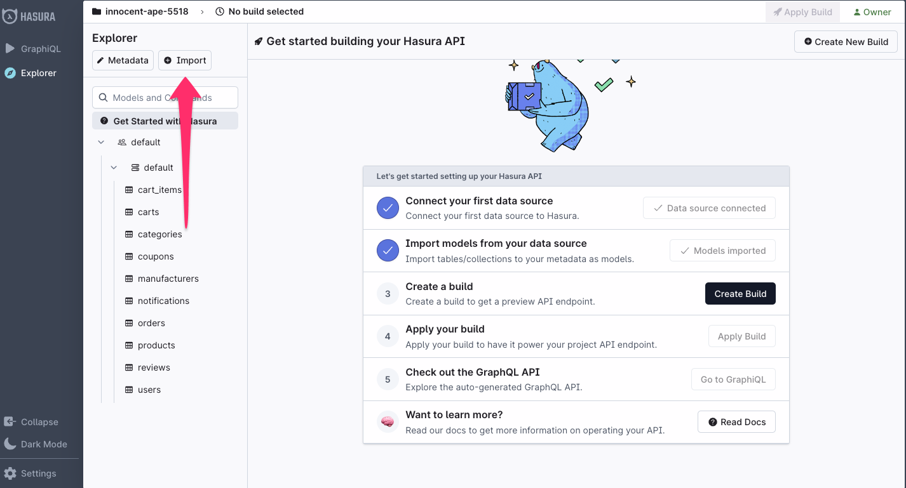Open the No build selected selector
906x488 pixels.
pyautogui.click(x=259, y=11)
